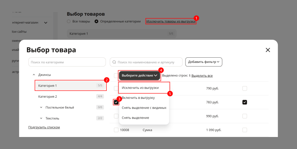The width and height of the screenshot is (297, 149).
Task: Uncheck the right-side checkbox of the 783 руб. row
Action: (x=245, y=102)
